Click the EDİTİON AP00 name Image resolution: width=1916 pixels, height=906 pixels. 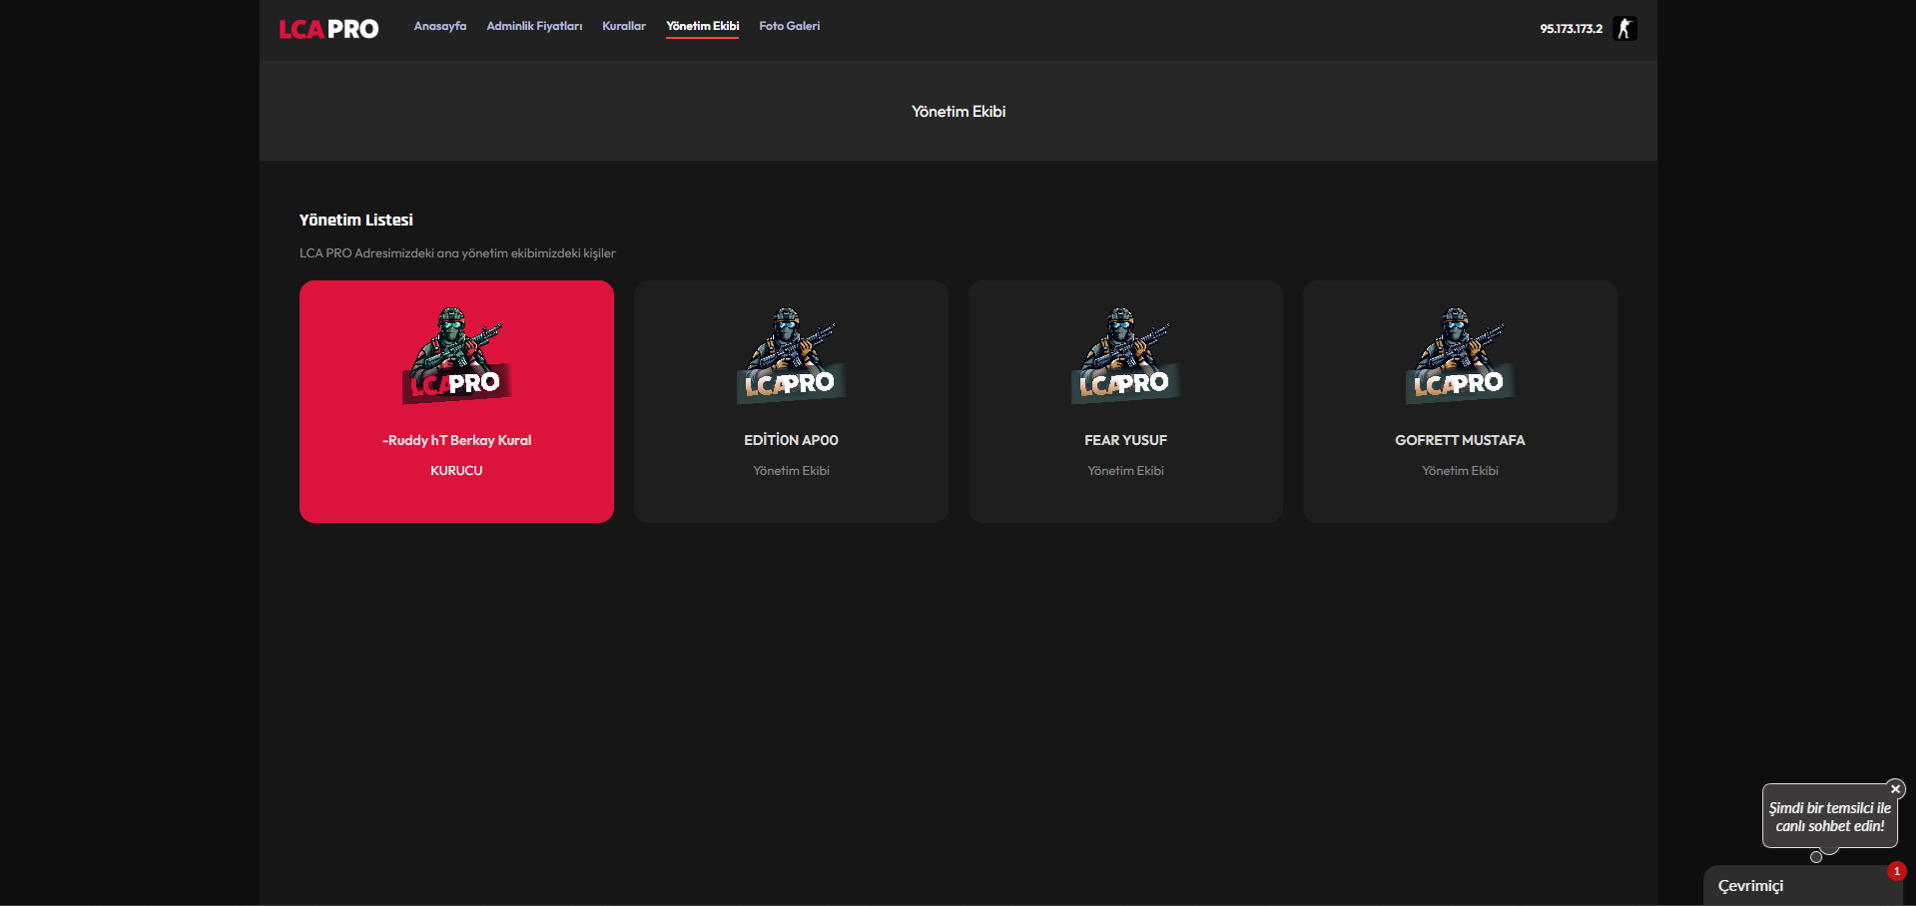[x=791, y=440]
